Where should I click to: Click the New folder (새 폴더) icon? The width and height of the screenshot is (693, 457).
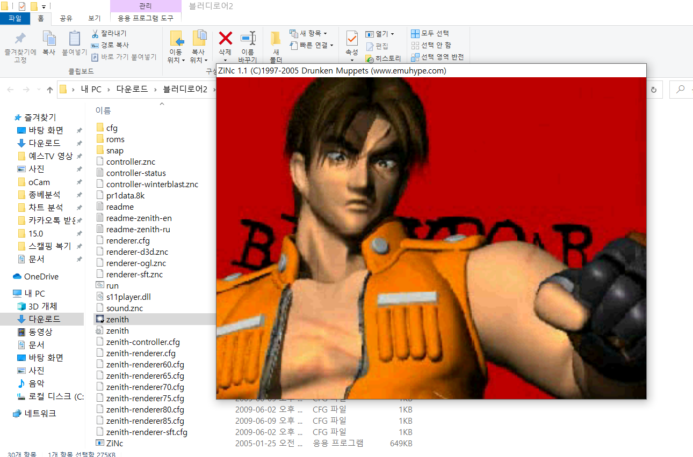coord(276,39)
